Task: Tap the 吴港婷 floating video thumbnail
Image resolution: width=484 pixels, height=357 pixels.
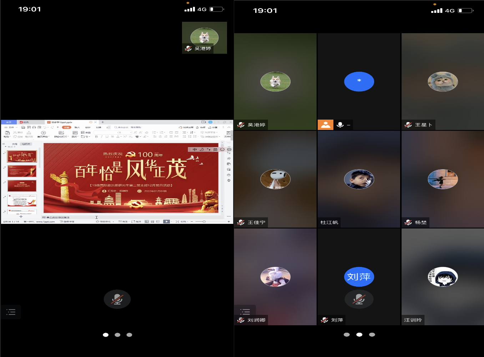Action: [204, 37]
